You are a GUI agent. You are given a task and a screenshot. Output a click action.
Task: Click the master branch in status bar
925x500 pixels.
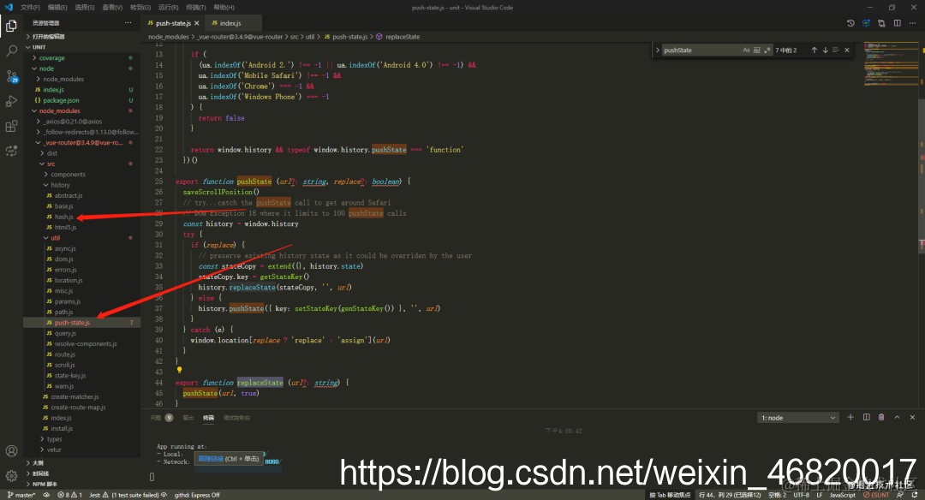21,495
